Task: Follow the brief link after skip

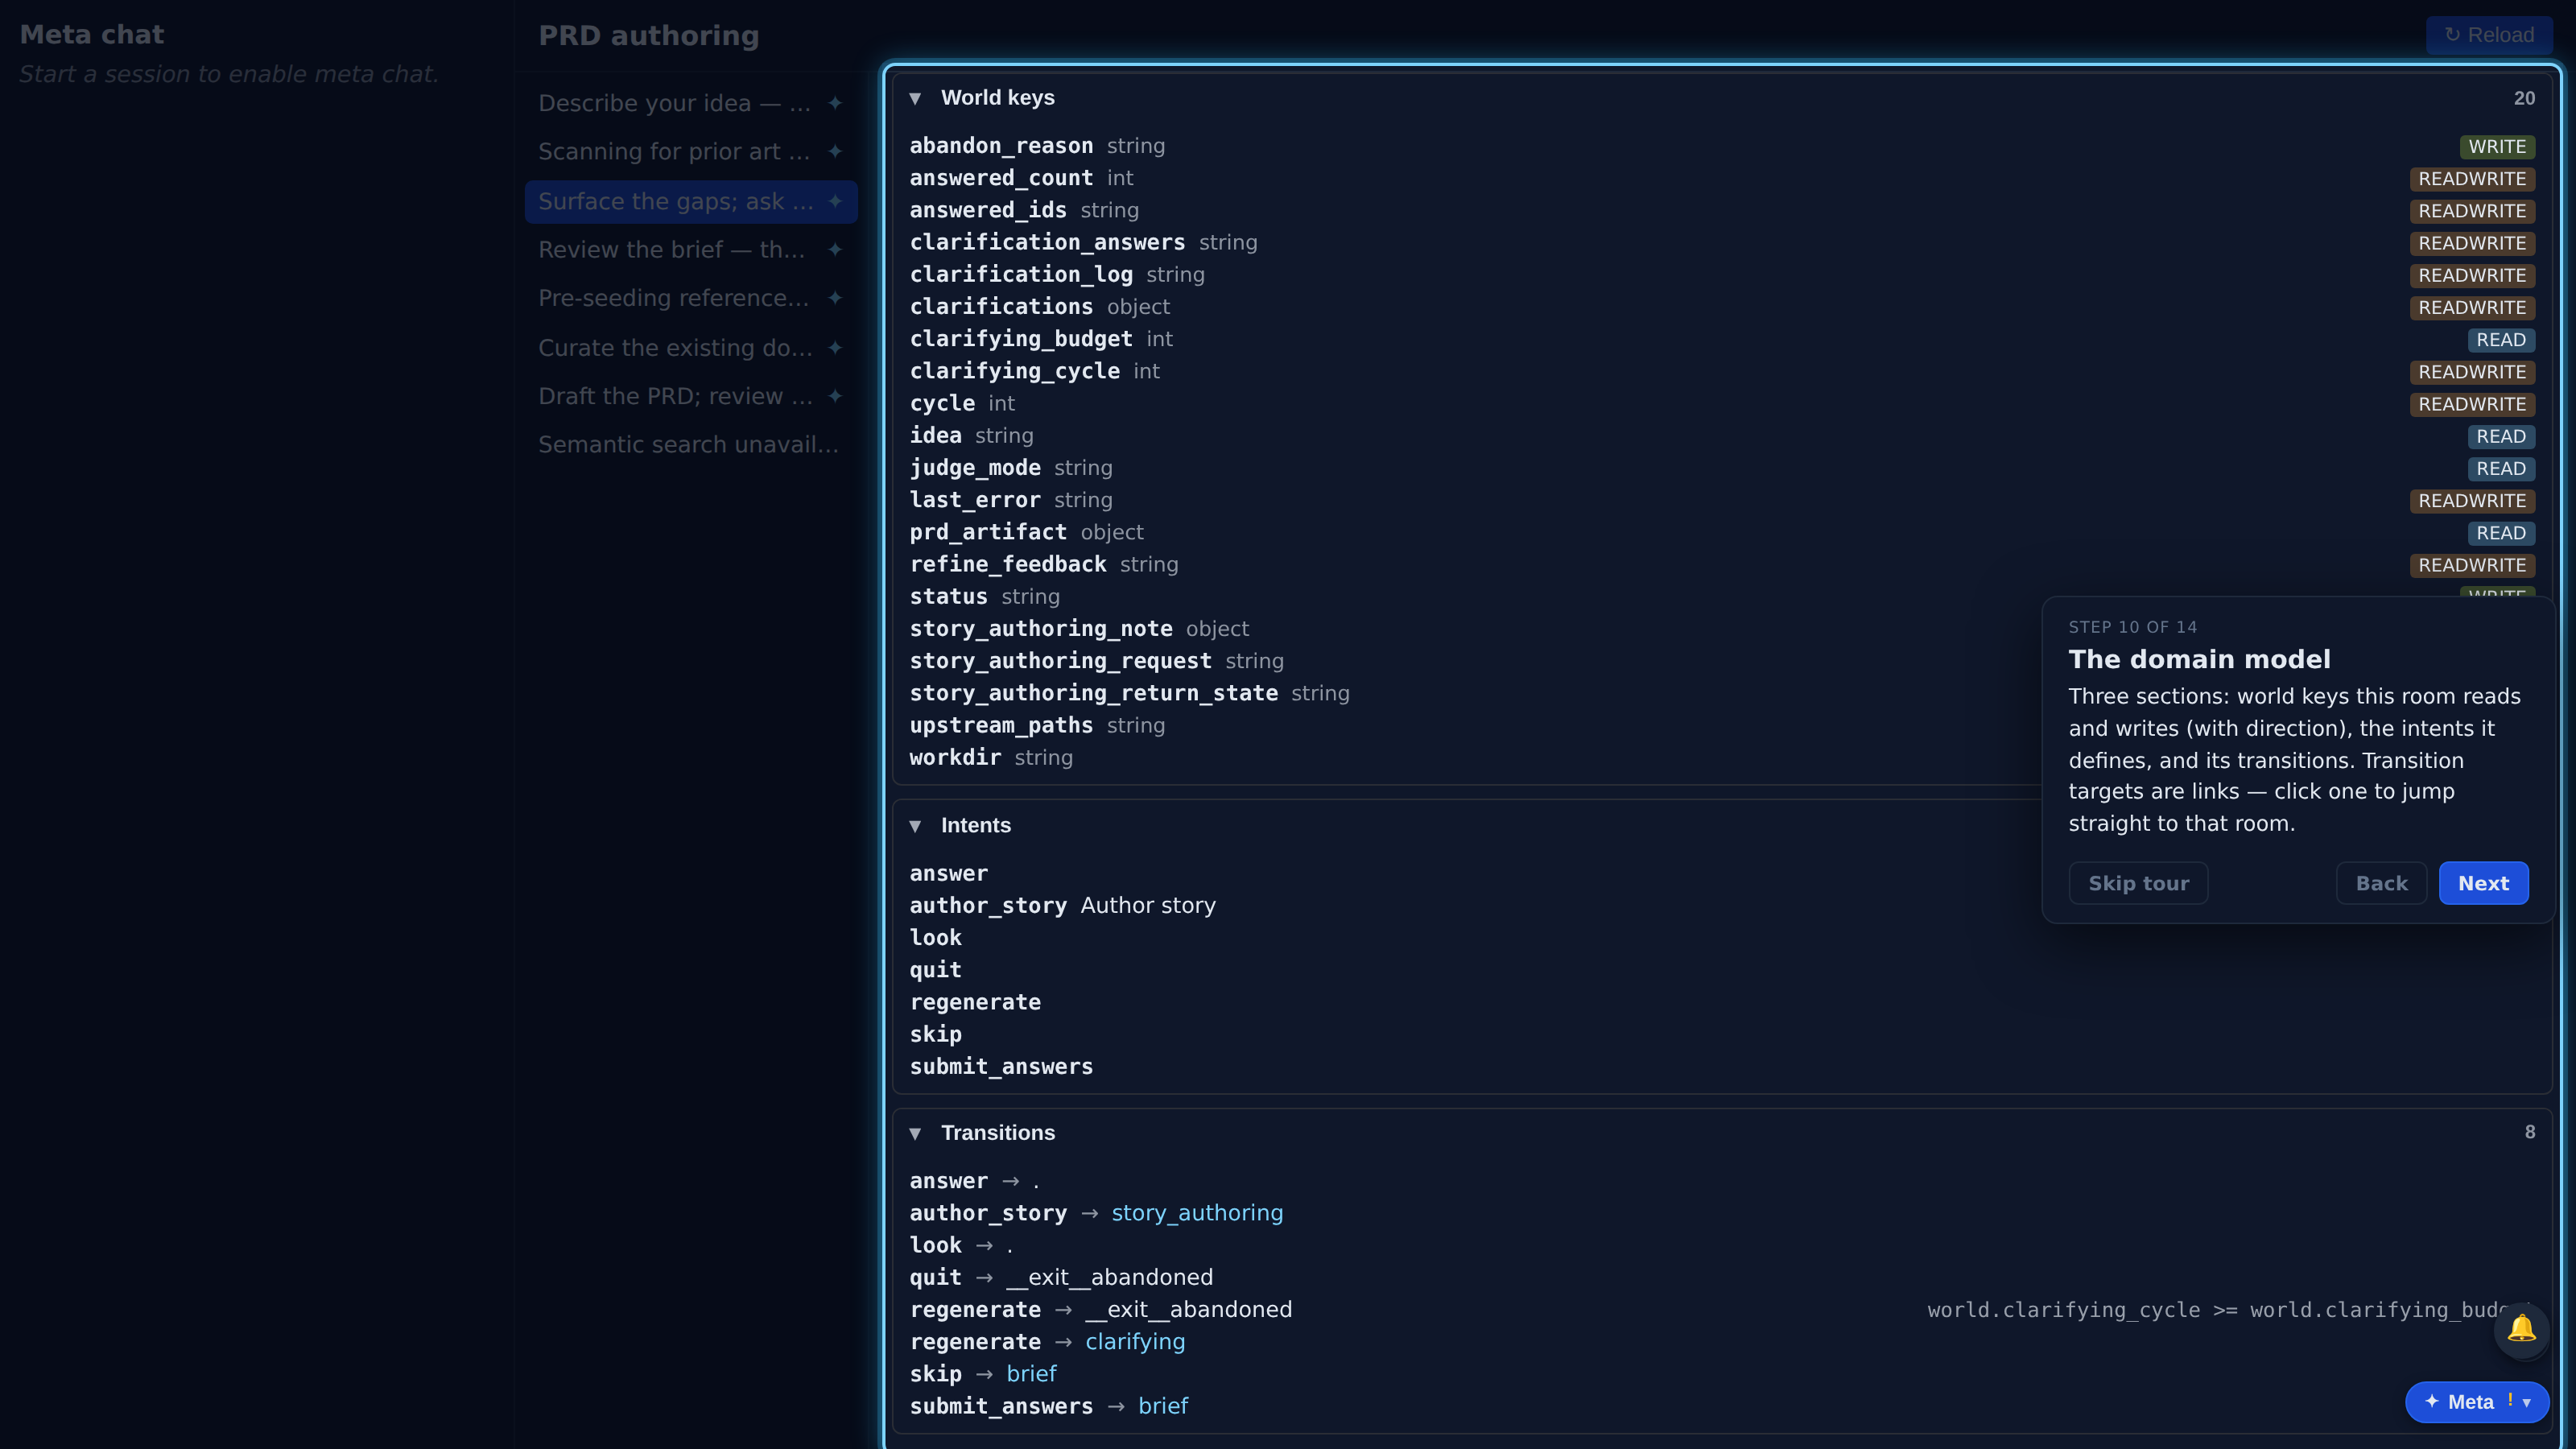Action: [1031, 1374]
